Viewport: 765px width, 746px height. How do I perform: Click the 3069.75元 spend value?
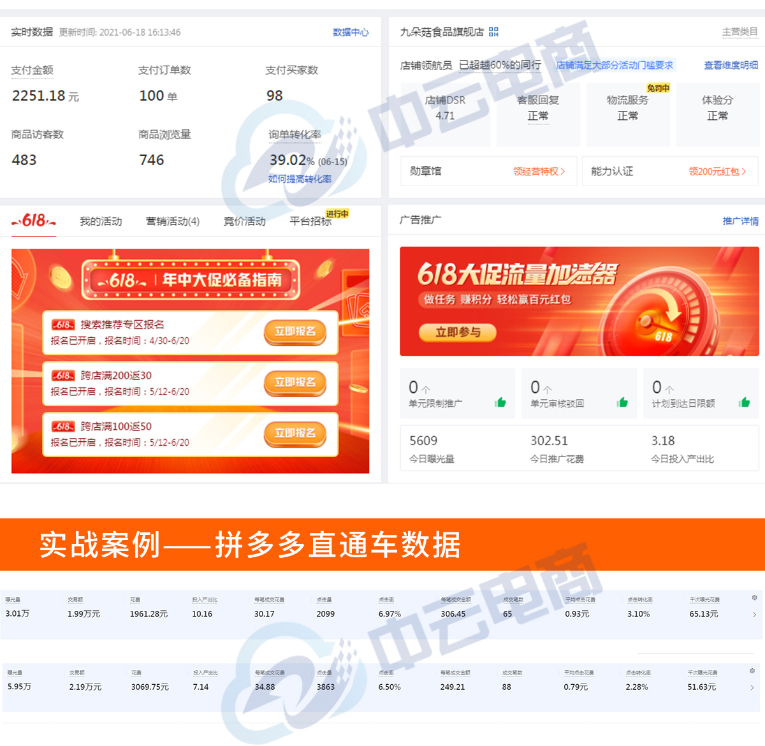tap(150, 687)
